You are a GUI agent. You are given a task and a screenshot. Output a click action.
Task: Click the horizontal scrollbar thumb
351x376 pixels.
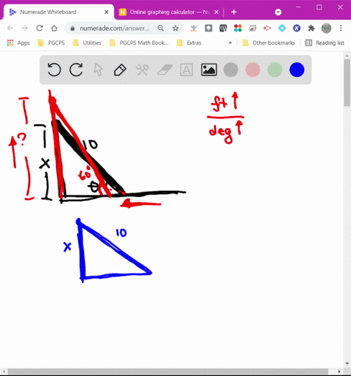168,372
